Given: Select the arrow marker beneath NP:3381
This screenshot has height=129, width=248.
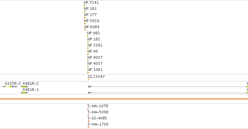Looking at the screenshot, I should (88, 48).
